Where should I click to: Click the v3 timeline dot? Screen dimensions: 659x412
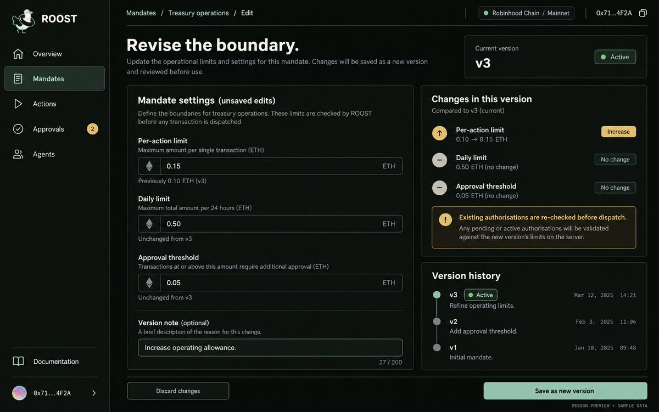pyautogui.click(x=437, y=295)
